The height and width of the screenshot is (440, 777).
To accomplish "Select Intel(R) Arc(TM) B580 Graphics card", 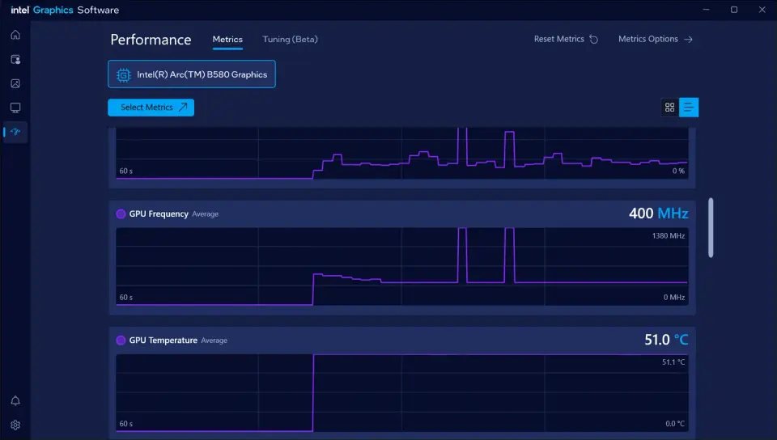I will [x=192, y=74].
